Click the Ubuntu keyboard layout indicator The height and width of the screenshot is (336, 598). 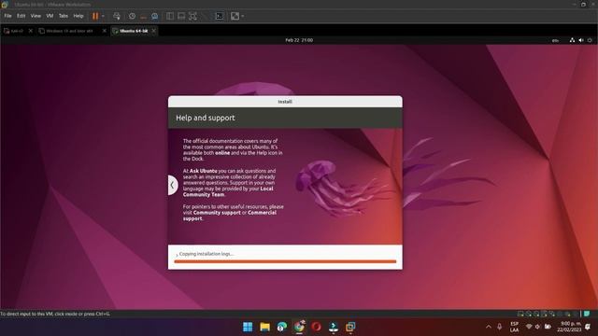click(x=555, y=40)
